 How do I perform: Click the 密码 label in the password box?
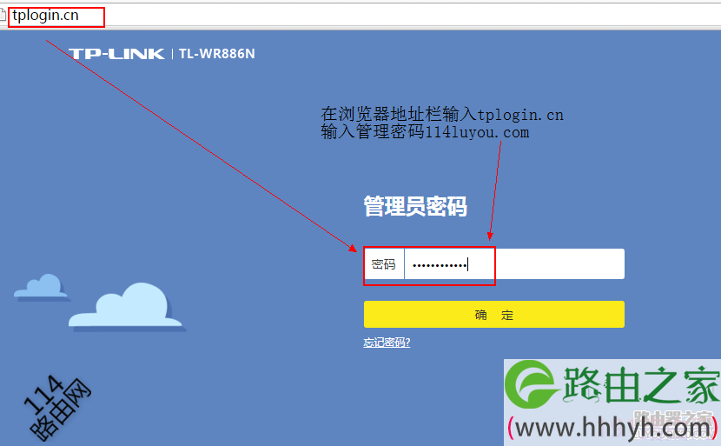pyautogui.click(x=383, y=264)
